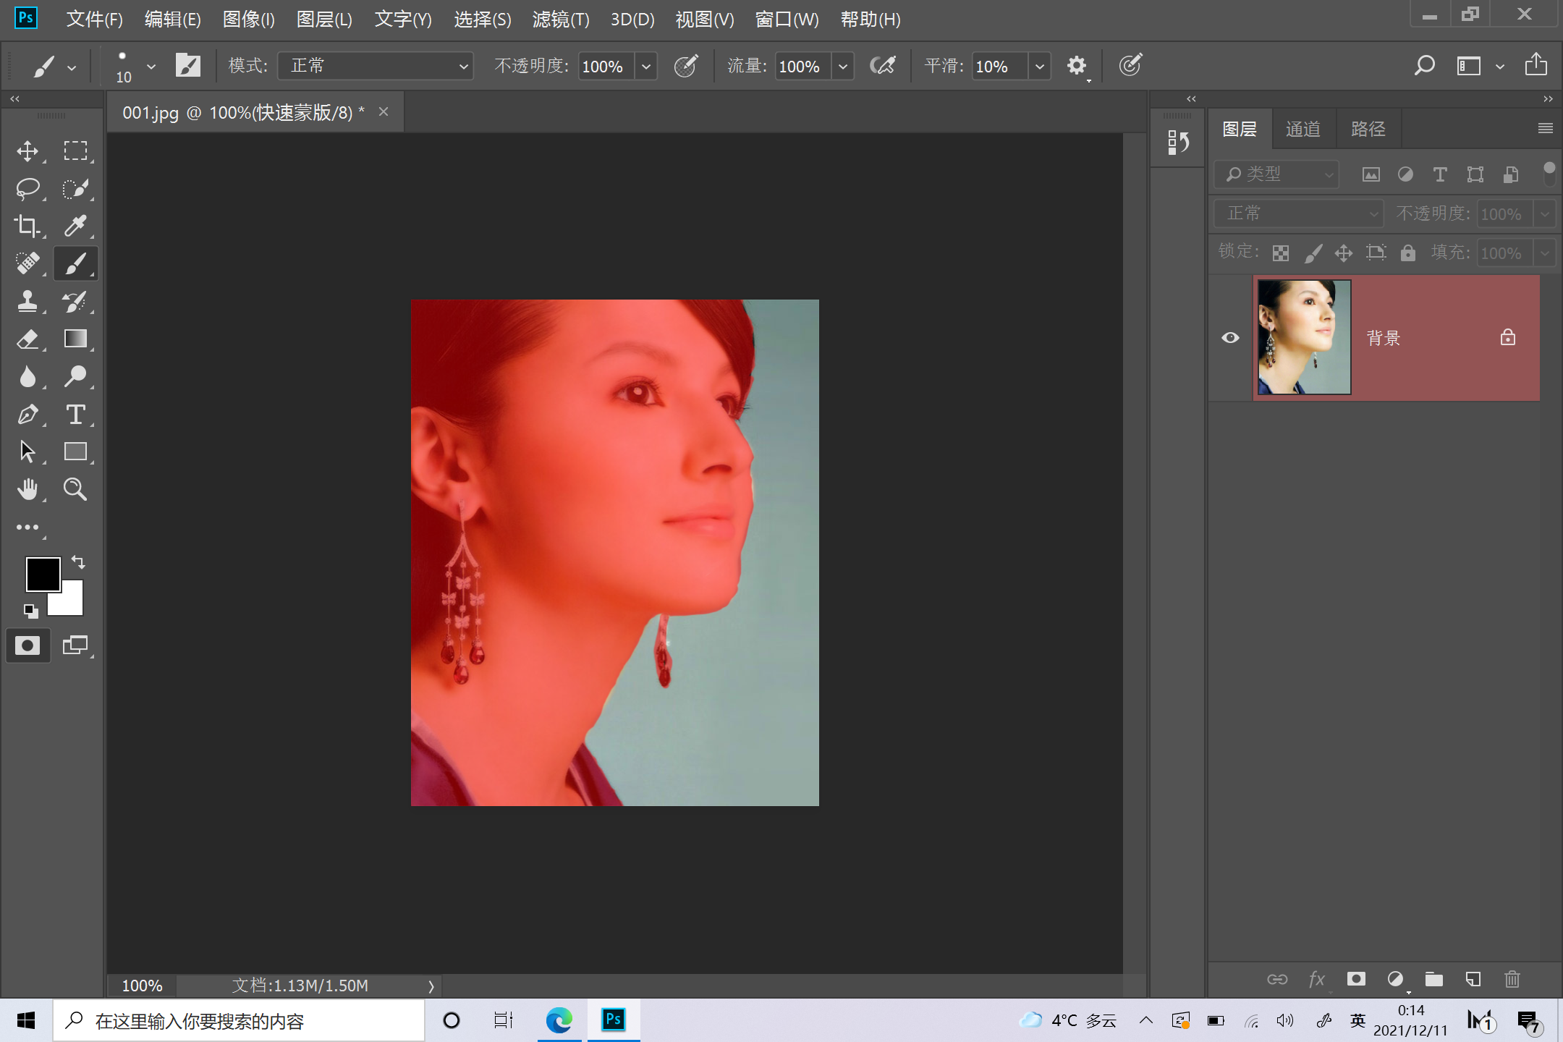Expand the brush preset picker arrow

pyautogui.click(x=151, y=66)
